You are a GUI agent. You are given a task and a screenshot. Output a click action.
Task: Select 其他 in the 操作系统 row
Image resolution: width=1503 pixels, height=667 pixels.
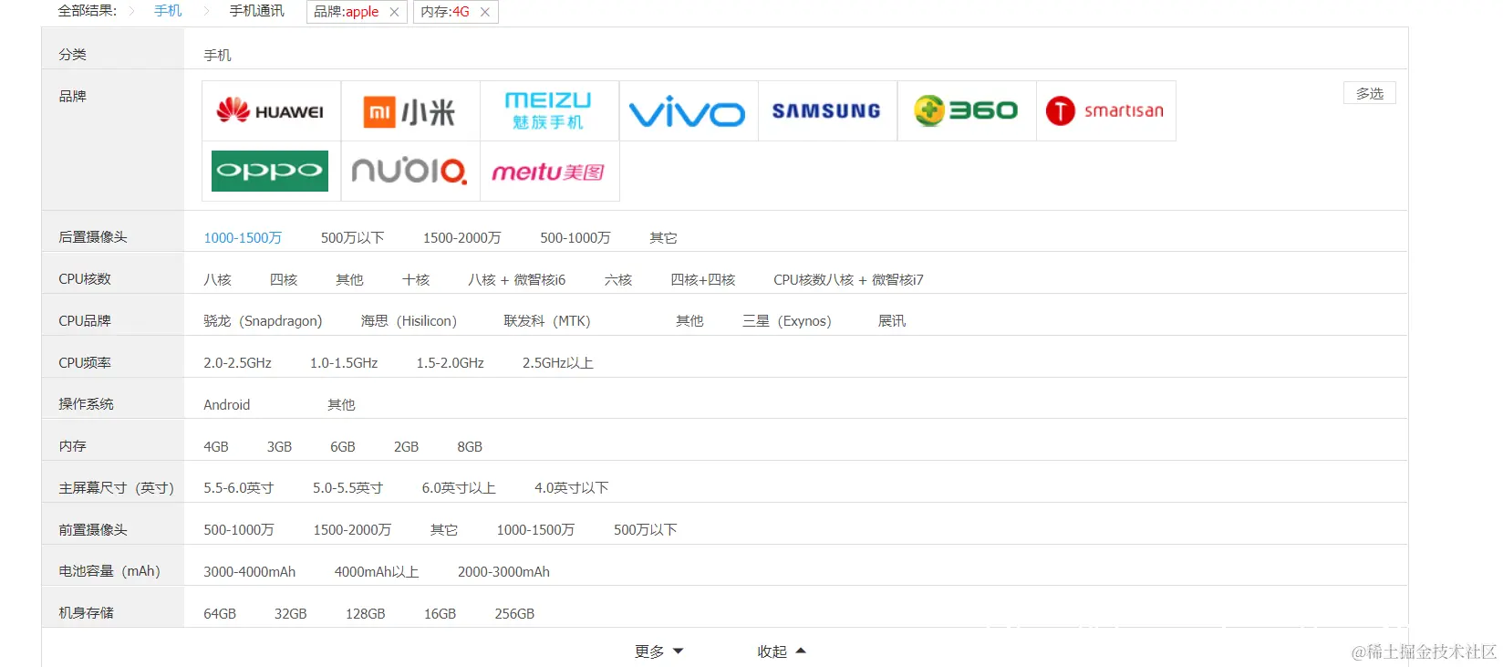tap(341, 405)
